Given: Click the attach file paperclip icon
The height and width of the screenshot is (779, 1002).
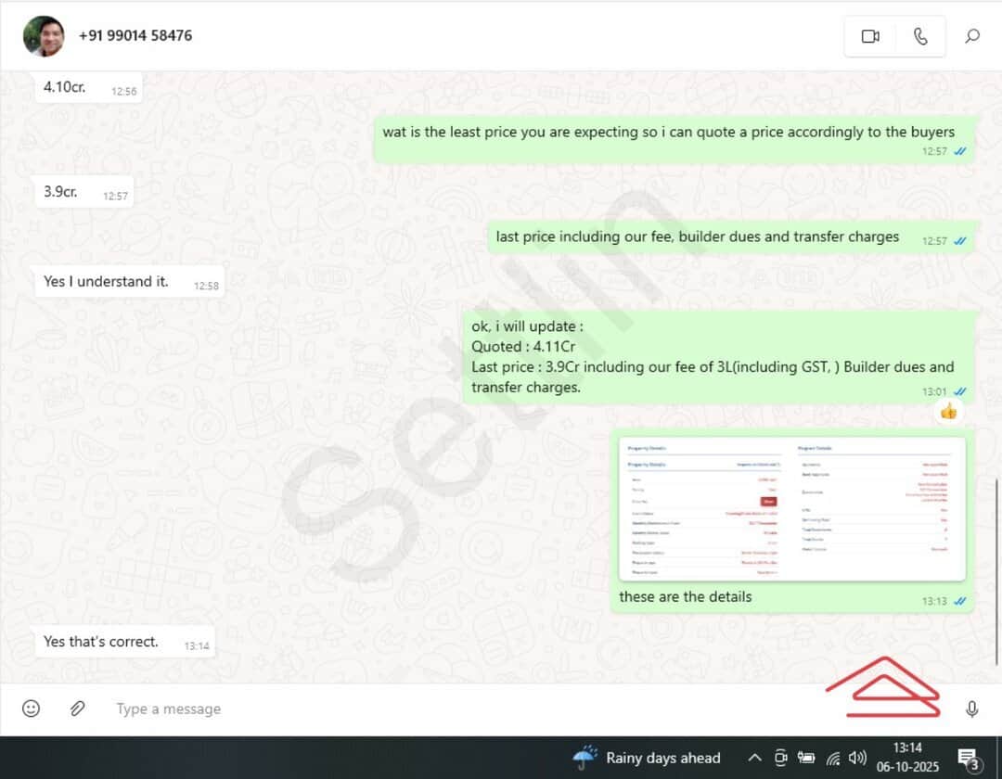Looking at the screenshot, I should point(78,709).
